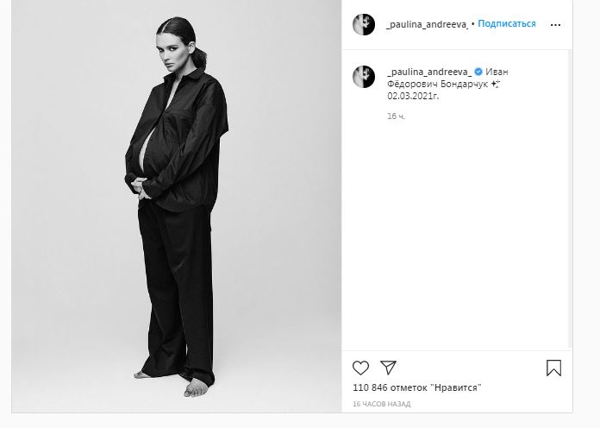
Task: Follow the account via Подписаться
Action: click(507, 24)
